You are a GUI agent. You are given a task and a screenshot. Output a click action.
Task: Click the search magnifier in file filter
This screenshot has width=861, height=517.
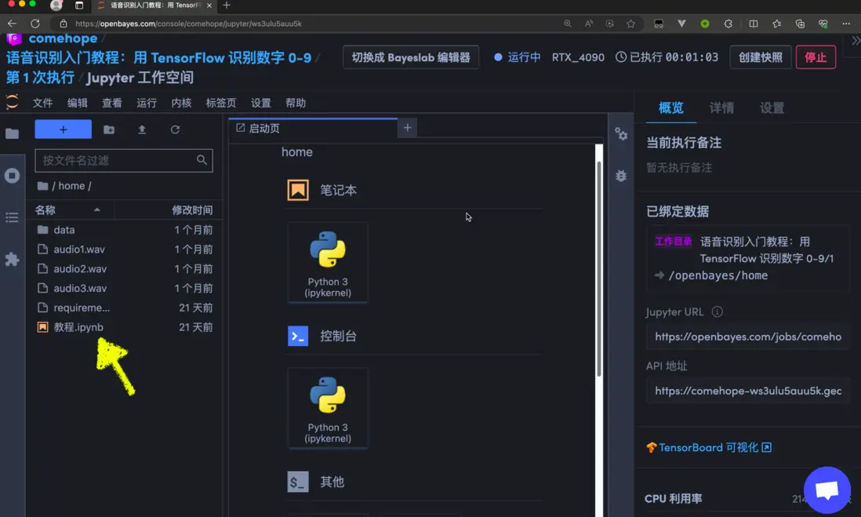[x=202, y=160]
